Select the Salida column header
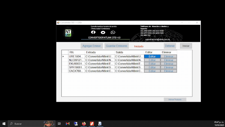 point(129,52)
